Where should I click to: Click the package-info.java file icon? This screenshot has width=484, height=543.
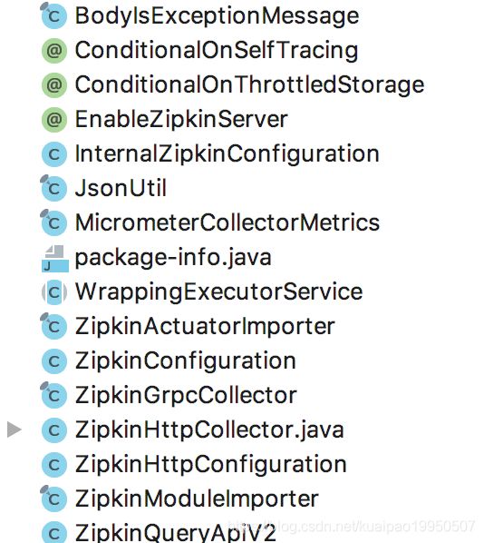54,259
